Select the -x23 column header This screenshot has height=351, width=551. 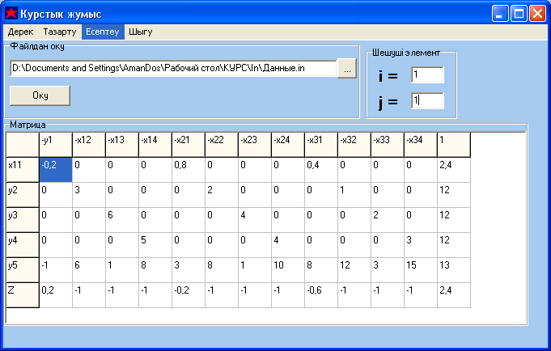[255, 145]
